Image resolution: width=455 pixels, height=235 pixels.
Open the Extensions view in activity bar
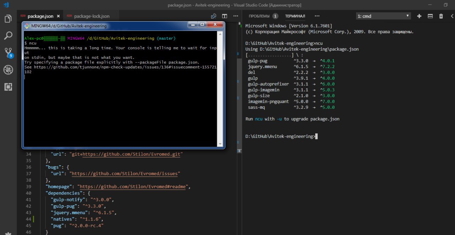click(x=8, y=87)
